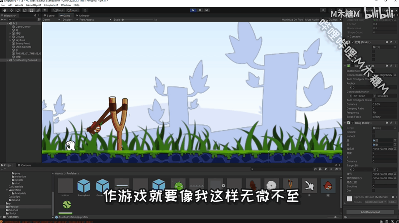
Task: Click the Add Component button
Action: 370,212
